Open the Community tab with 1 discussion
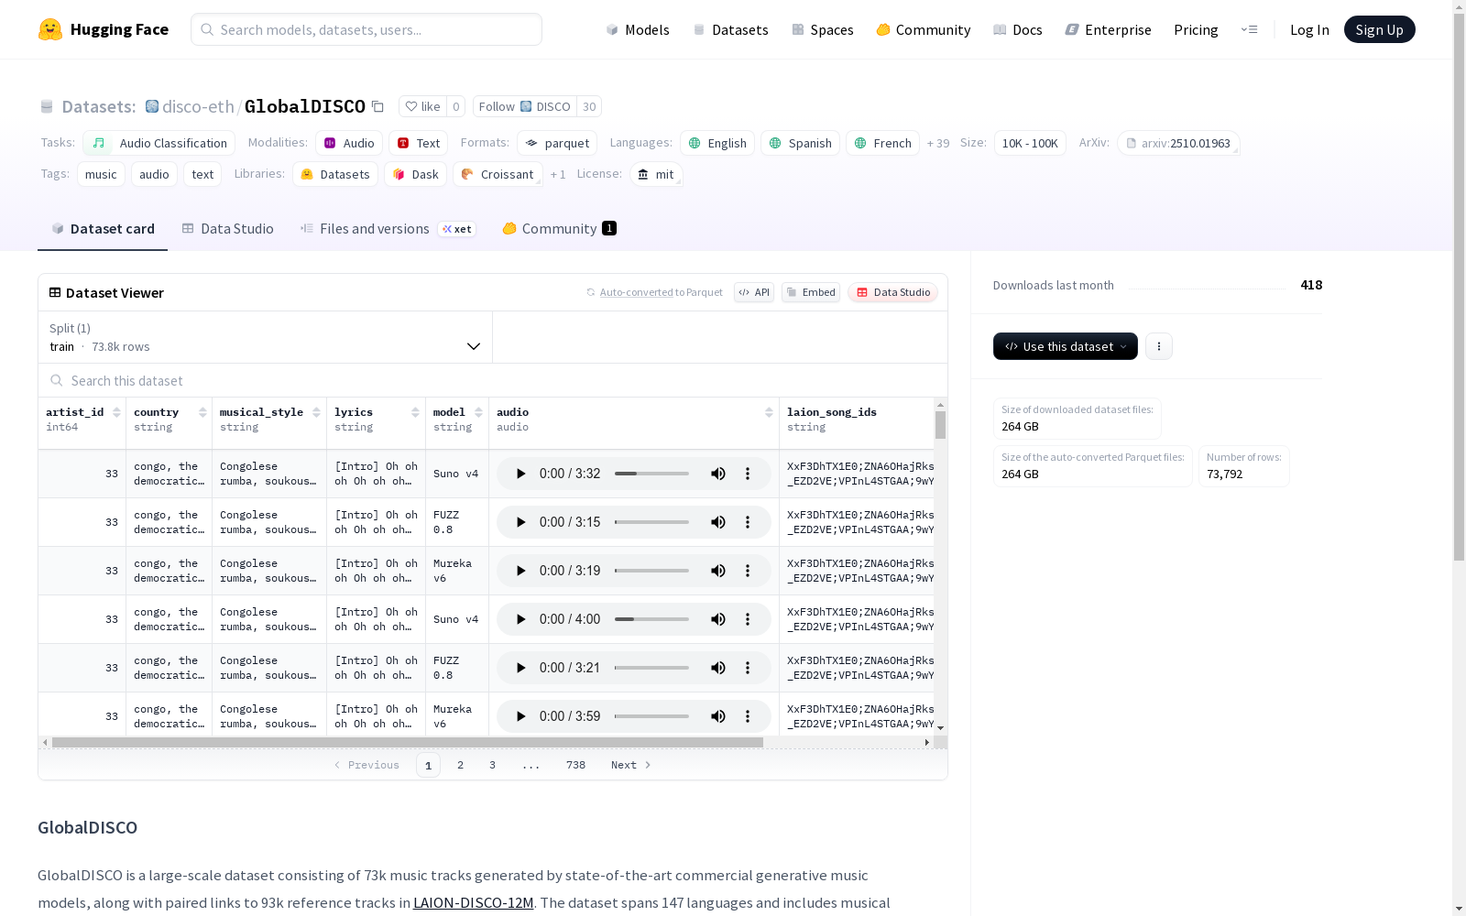Image resolution: width=1466 pixels, height=916 pixels. click(559, 229)
